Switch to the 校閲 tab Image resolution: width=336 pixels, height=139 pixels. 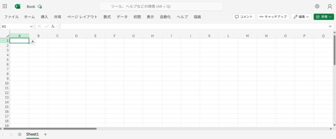pos(137,17)
